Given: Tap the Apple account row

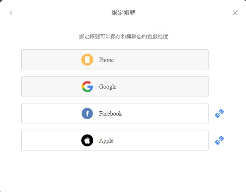Looking at the screenshot, I should point(115,140).
